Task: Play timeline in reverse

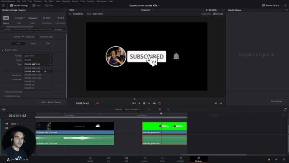Action: pos(139,103)
